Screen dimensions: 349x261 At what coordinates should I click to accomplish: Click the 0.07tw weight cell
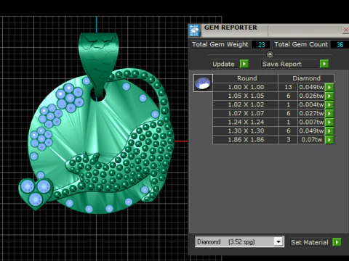pos(311,140)
